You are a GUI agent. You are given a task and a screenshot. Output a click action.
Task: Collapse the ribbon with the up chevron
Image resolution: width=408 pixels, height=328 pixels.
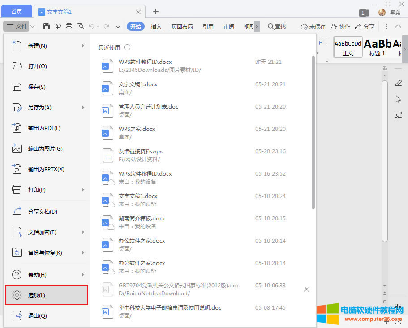point(398,26)
